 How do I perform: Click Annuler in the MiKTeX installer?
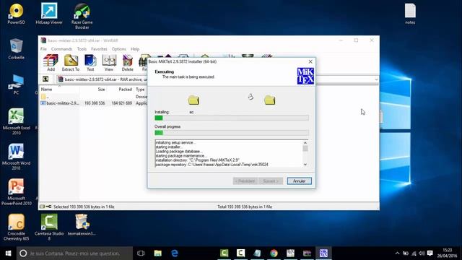[x=299, y=181]
